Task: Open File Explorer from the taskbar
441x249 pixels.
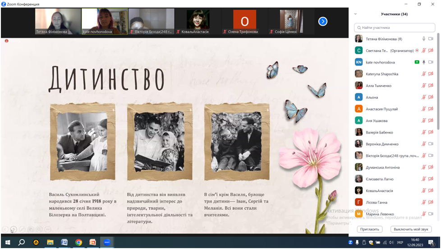Action: click(x=50, y=242)
